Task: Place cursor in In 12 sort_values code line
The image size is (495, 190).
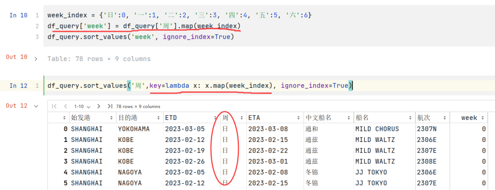Action: coord(199,86)
